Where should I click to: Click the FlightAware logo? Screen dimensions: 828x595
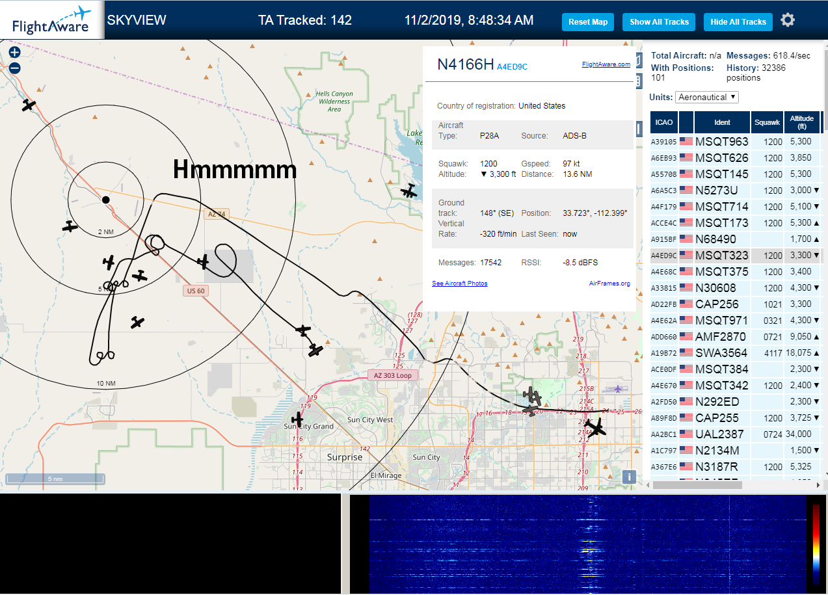click(52, 20)
